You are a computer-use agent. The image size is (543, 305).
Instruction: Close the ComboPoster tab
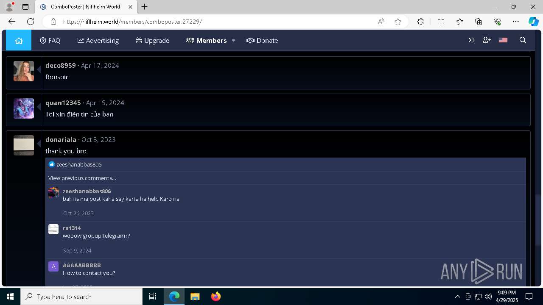pyautogui.click(x=131, y=7)
